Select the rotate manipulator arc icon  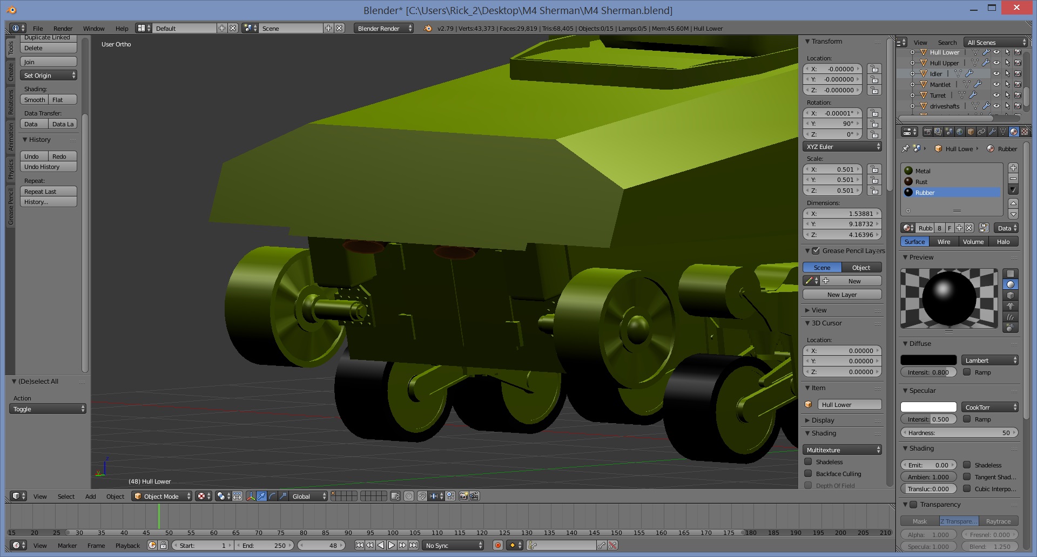tap(273, 496)
